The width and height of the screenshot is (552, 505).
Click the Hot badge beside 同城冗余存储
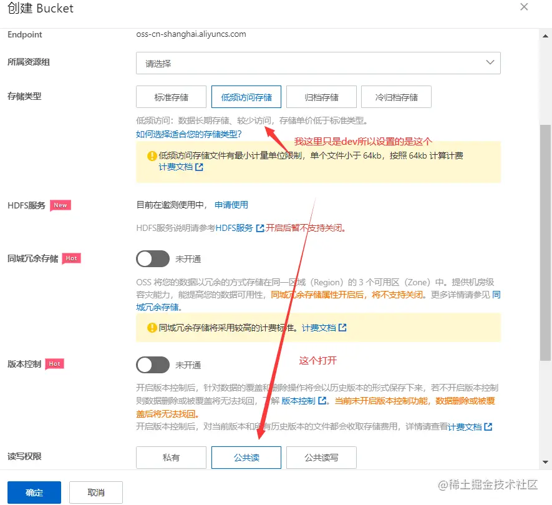click(x=70, y=258)
